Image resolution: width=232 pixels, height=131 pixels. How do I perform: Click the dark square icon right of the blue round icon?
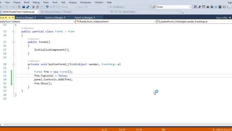tap(220, 7)
